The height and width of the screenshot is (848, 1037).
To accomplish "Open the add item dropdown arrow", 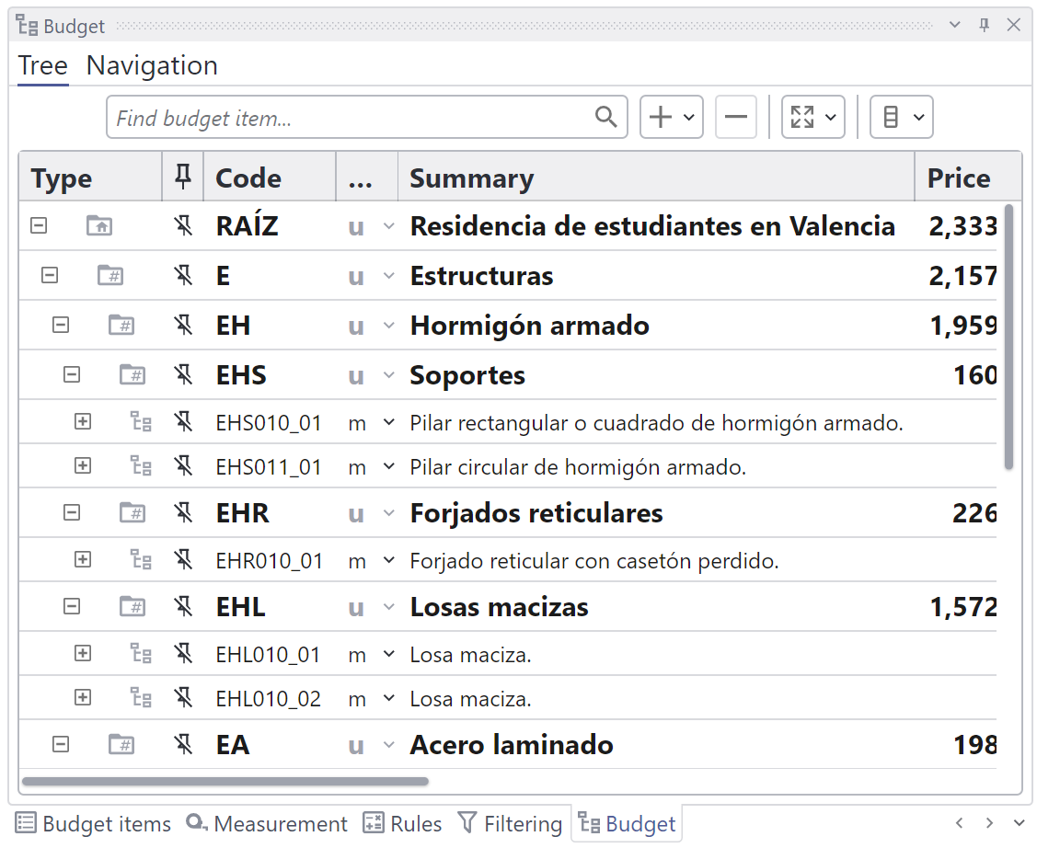I will coord(688,118).
